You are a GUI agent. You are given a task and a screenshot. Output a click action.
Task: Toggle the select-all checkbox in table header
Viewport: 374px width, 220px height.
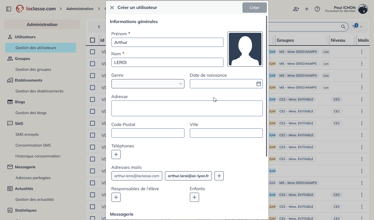coord(92,40)
